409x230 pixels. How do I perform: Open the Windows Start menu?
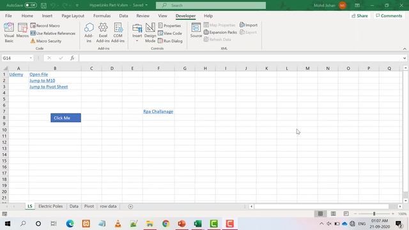[7, 224]
